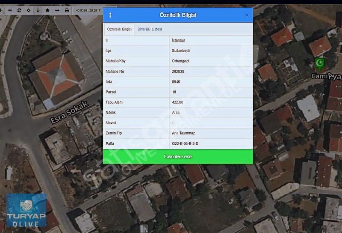Click the Pafta value G22-B-06-B-2-D
This screenshot has height=233, width=342.
(185, 143)
